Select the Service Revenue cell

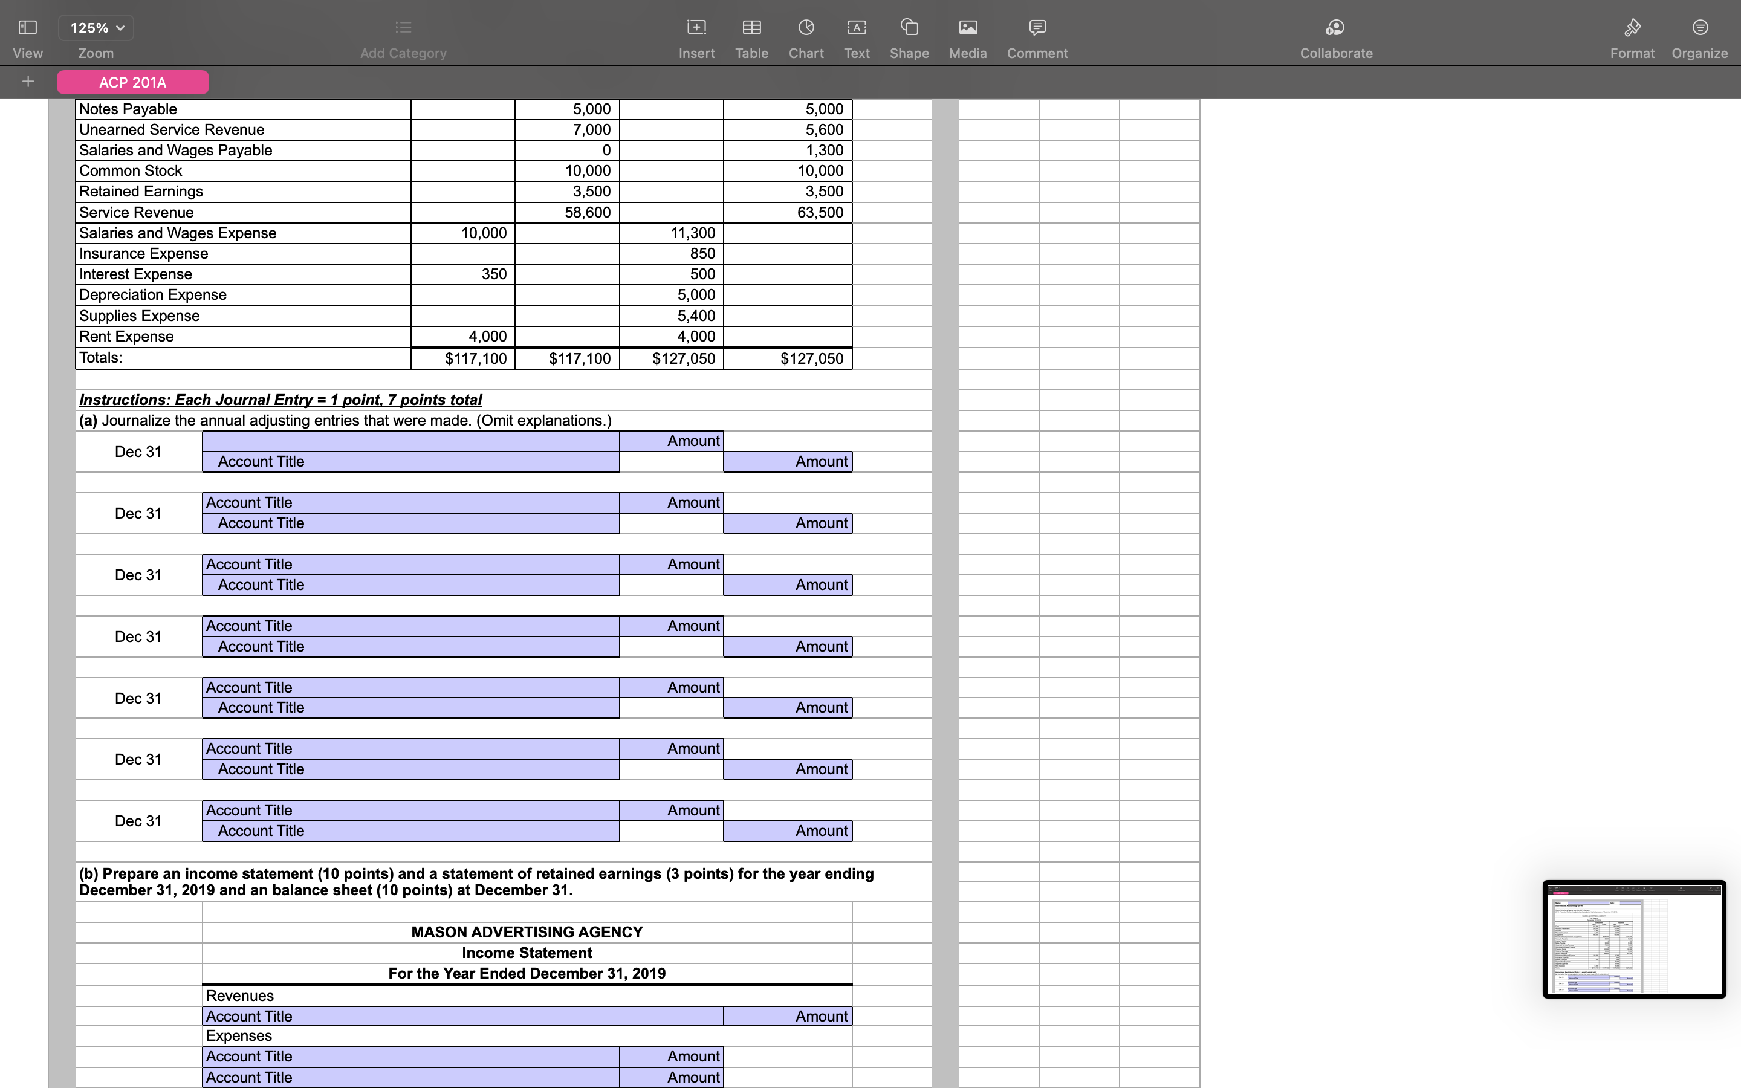pos(137,212)
